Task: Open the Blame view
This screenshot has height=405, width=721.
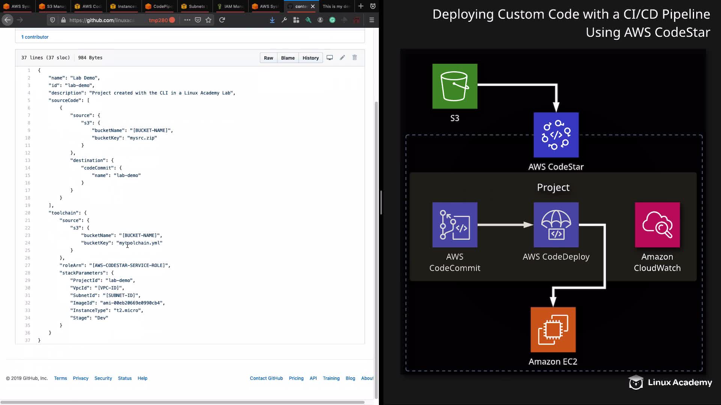Action: pos(288,58)
